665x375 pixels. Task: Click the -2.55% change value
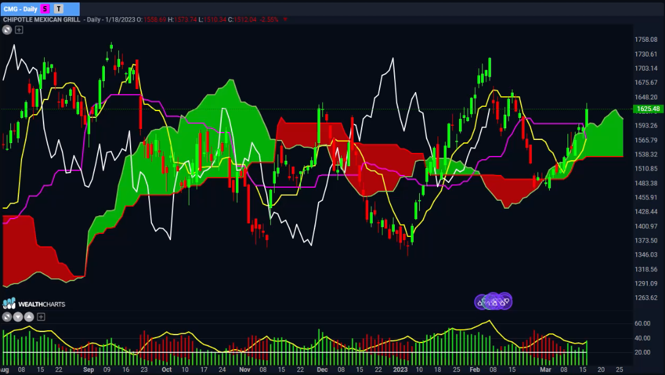click(x=269, y=20)
